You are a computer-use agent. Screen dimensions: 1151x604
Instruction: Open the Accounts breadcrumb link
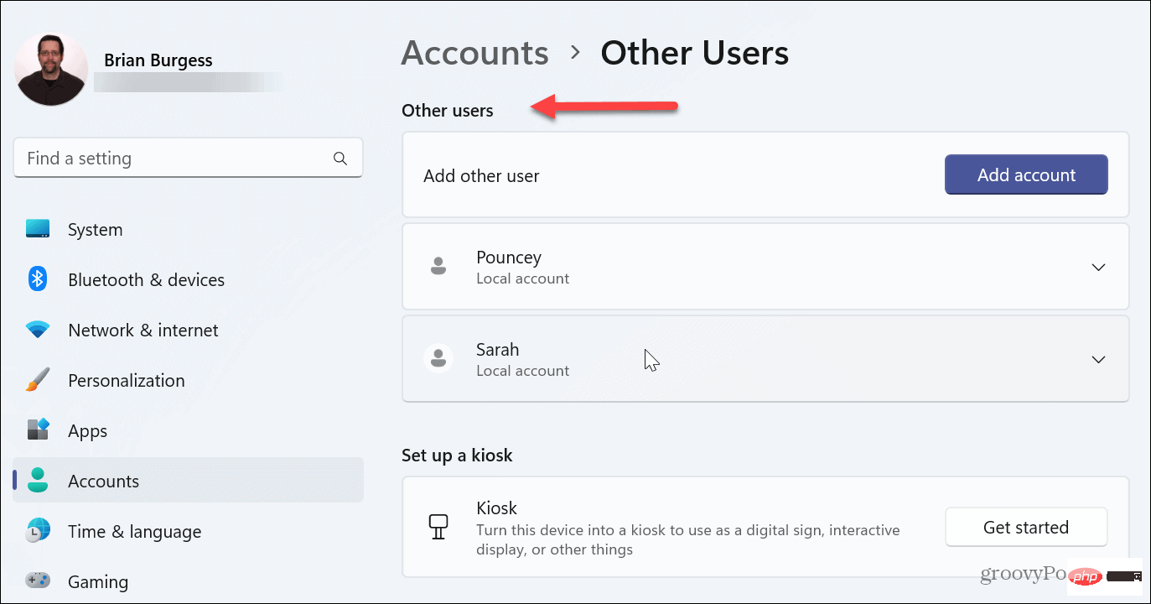pos(474,52)
